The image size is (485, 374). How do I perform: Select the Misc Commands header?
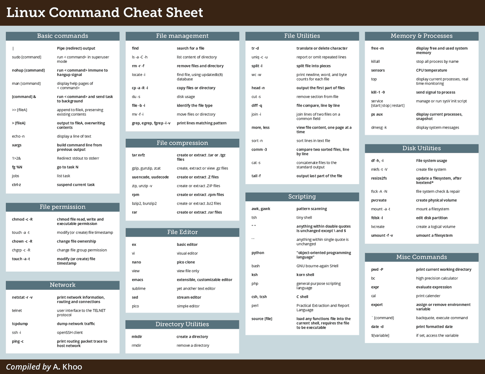[x=421, y=257]
